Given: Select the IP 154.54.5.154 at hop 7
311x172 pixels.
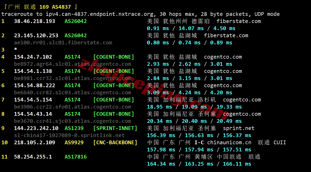Looking at the screenshot, I should tap(33, 100).
